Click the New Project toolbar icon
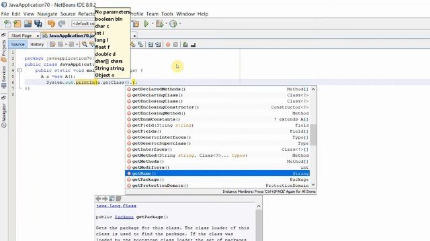This screenshot has width=430, height=241. click(x=17, y=24)
